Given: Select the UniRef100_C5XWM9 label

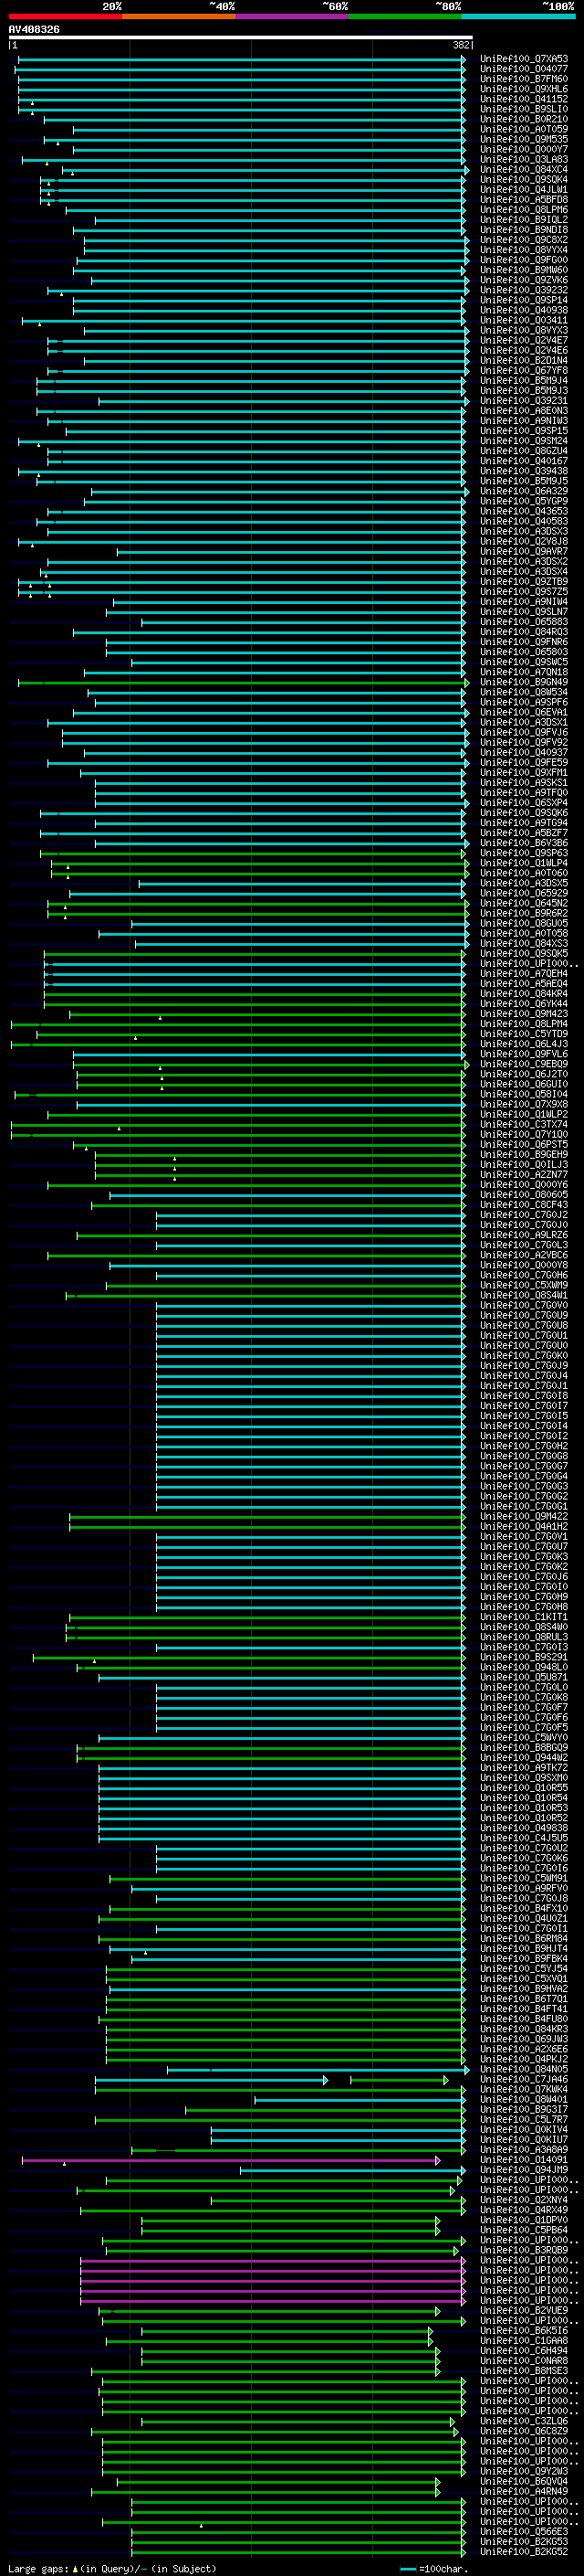Looking at the screenshot, I should 524,1285.
